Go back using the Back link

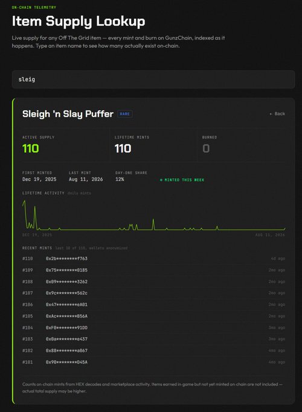[x=277, y=114]
